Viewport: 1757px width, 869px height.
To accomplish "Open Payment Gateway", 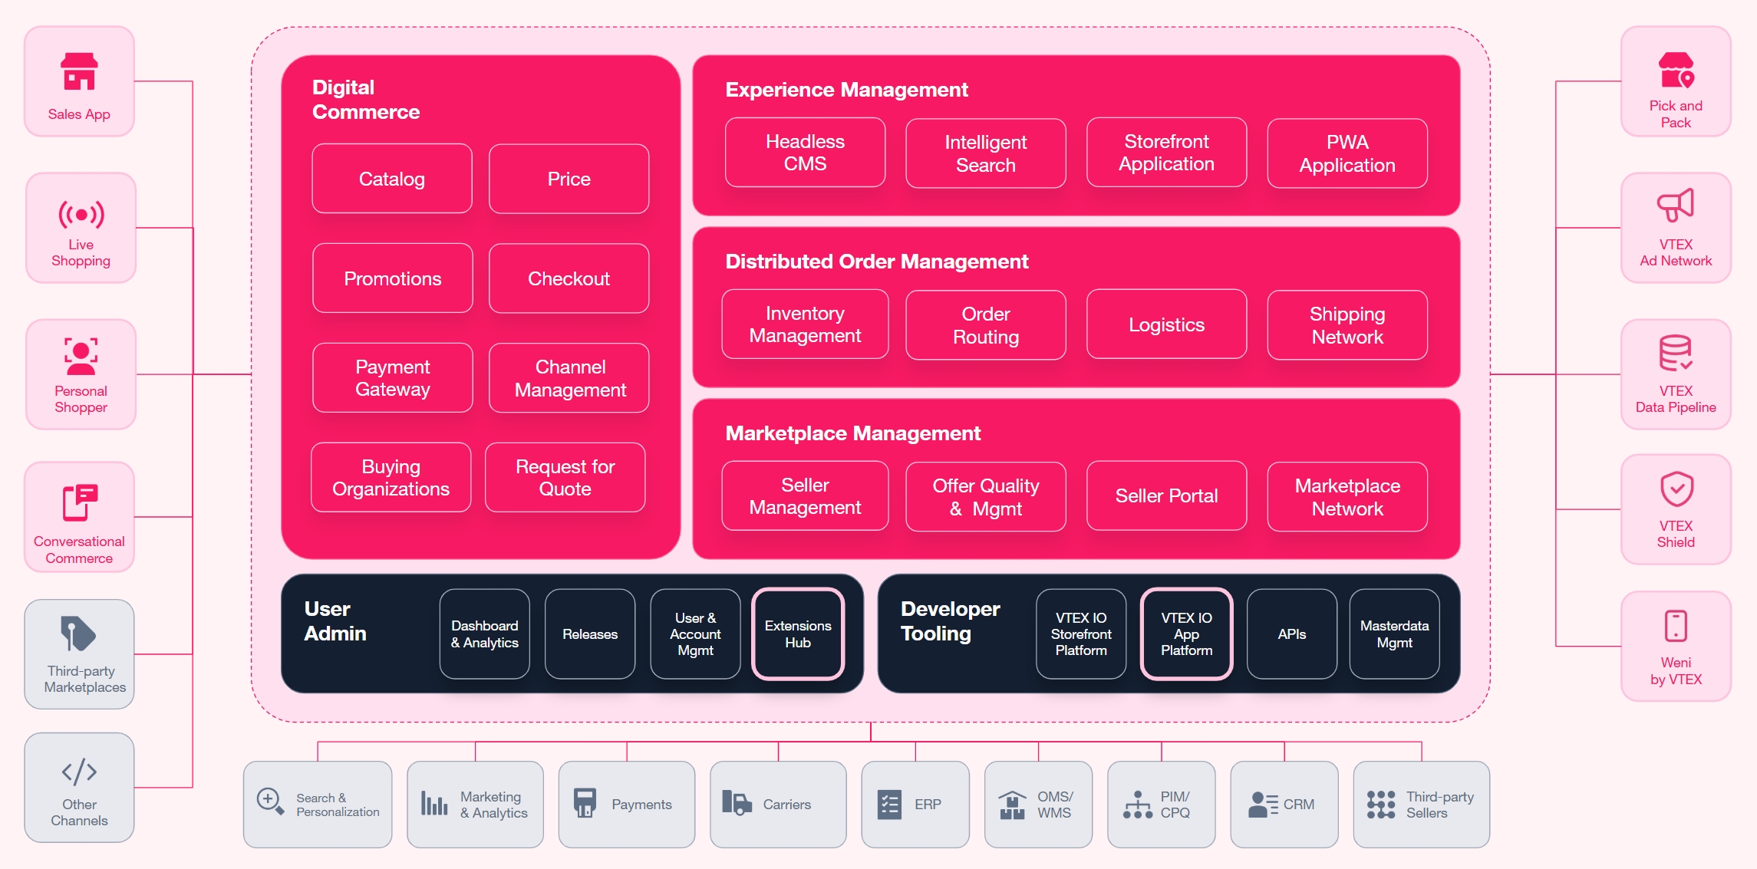I will pos(392,378).
